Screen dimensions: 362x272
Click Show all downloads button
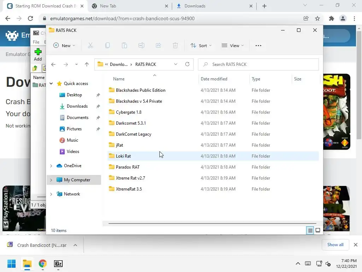pos(335,245)
